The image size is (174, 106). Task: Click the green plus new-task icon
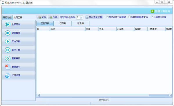(152, 11)
